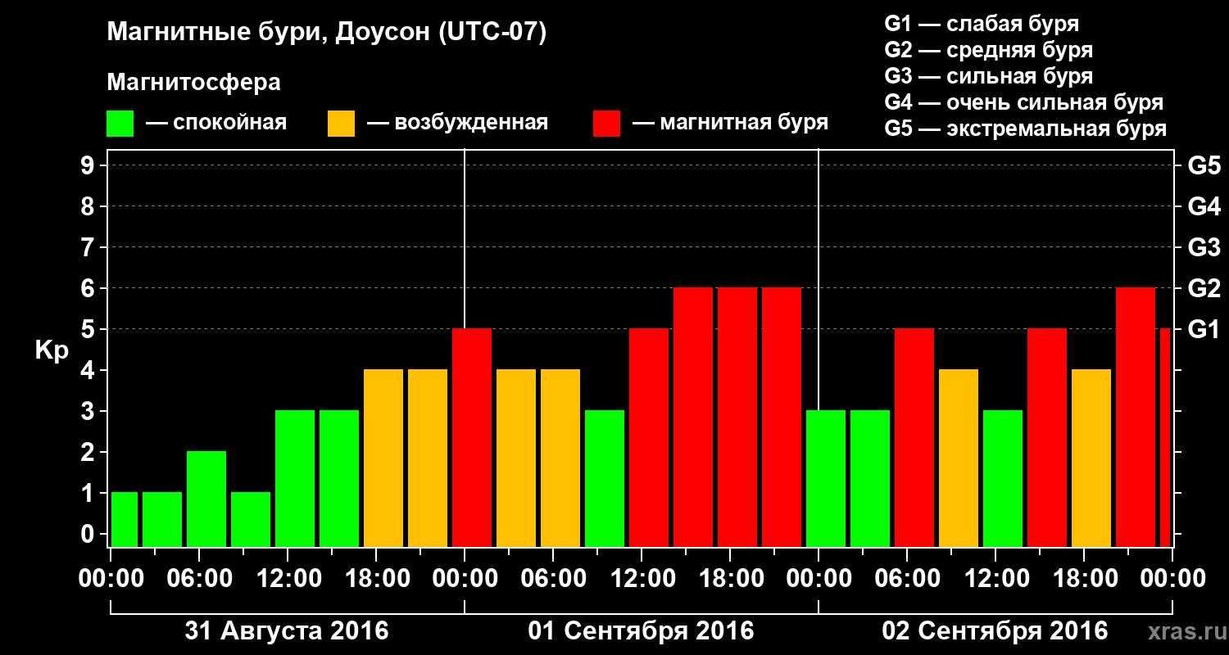Click the G1 — слабая буря legend line
1229x655 pixels.
[982, 24]
